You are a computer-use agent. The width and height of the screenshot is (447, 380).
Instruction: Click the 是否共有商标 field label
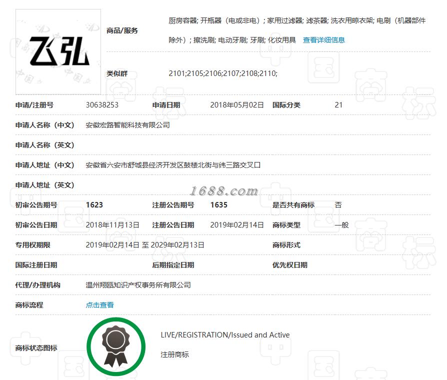tap(293, 205)
